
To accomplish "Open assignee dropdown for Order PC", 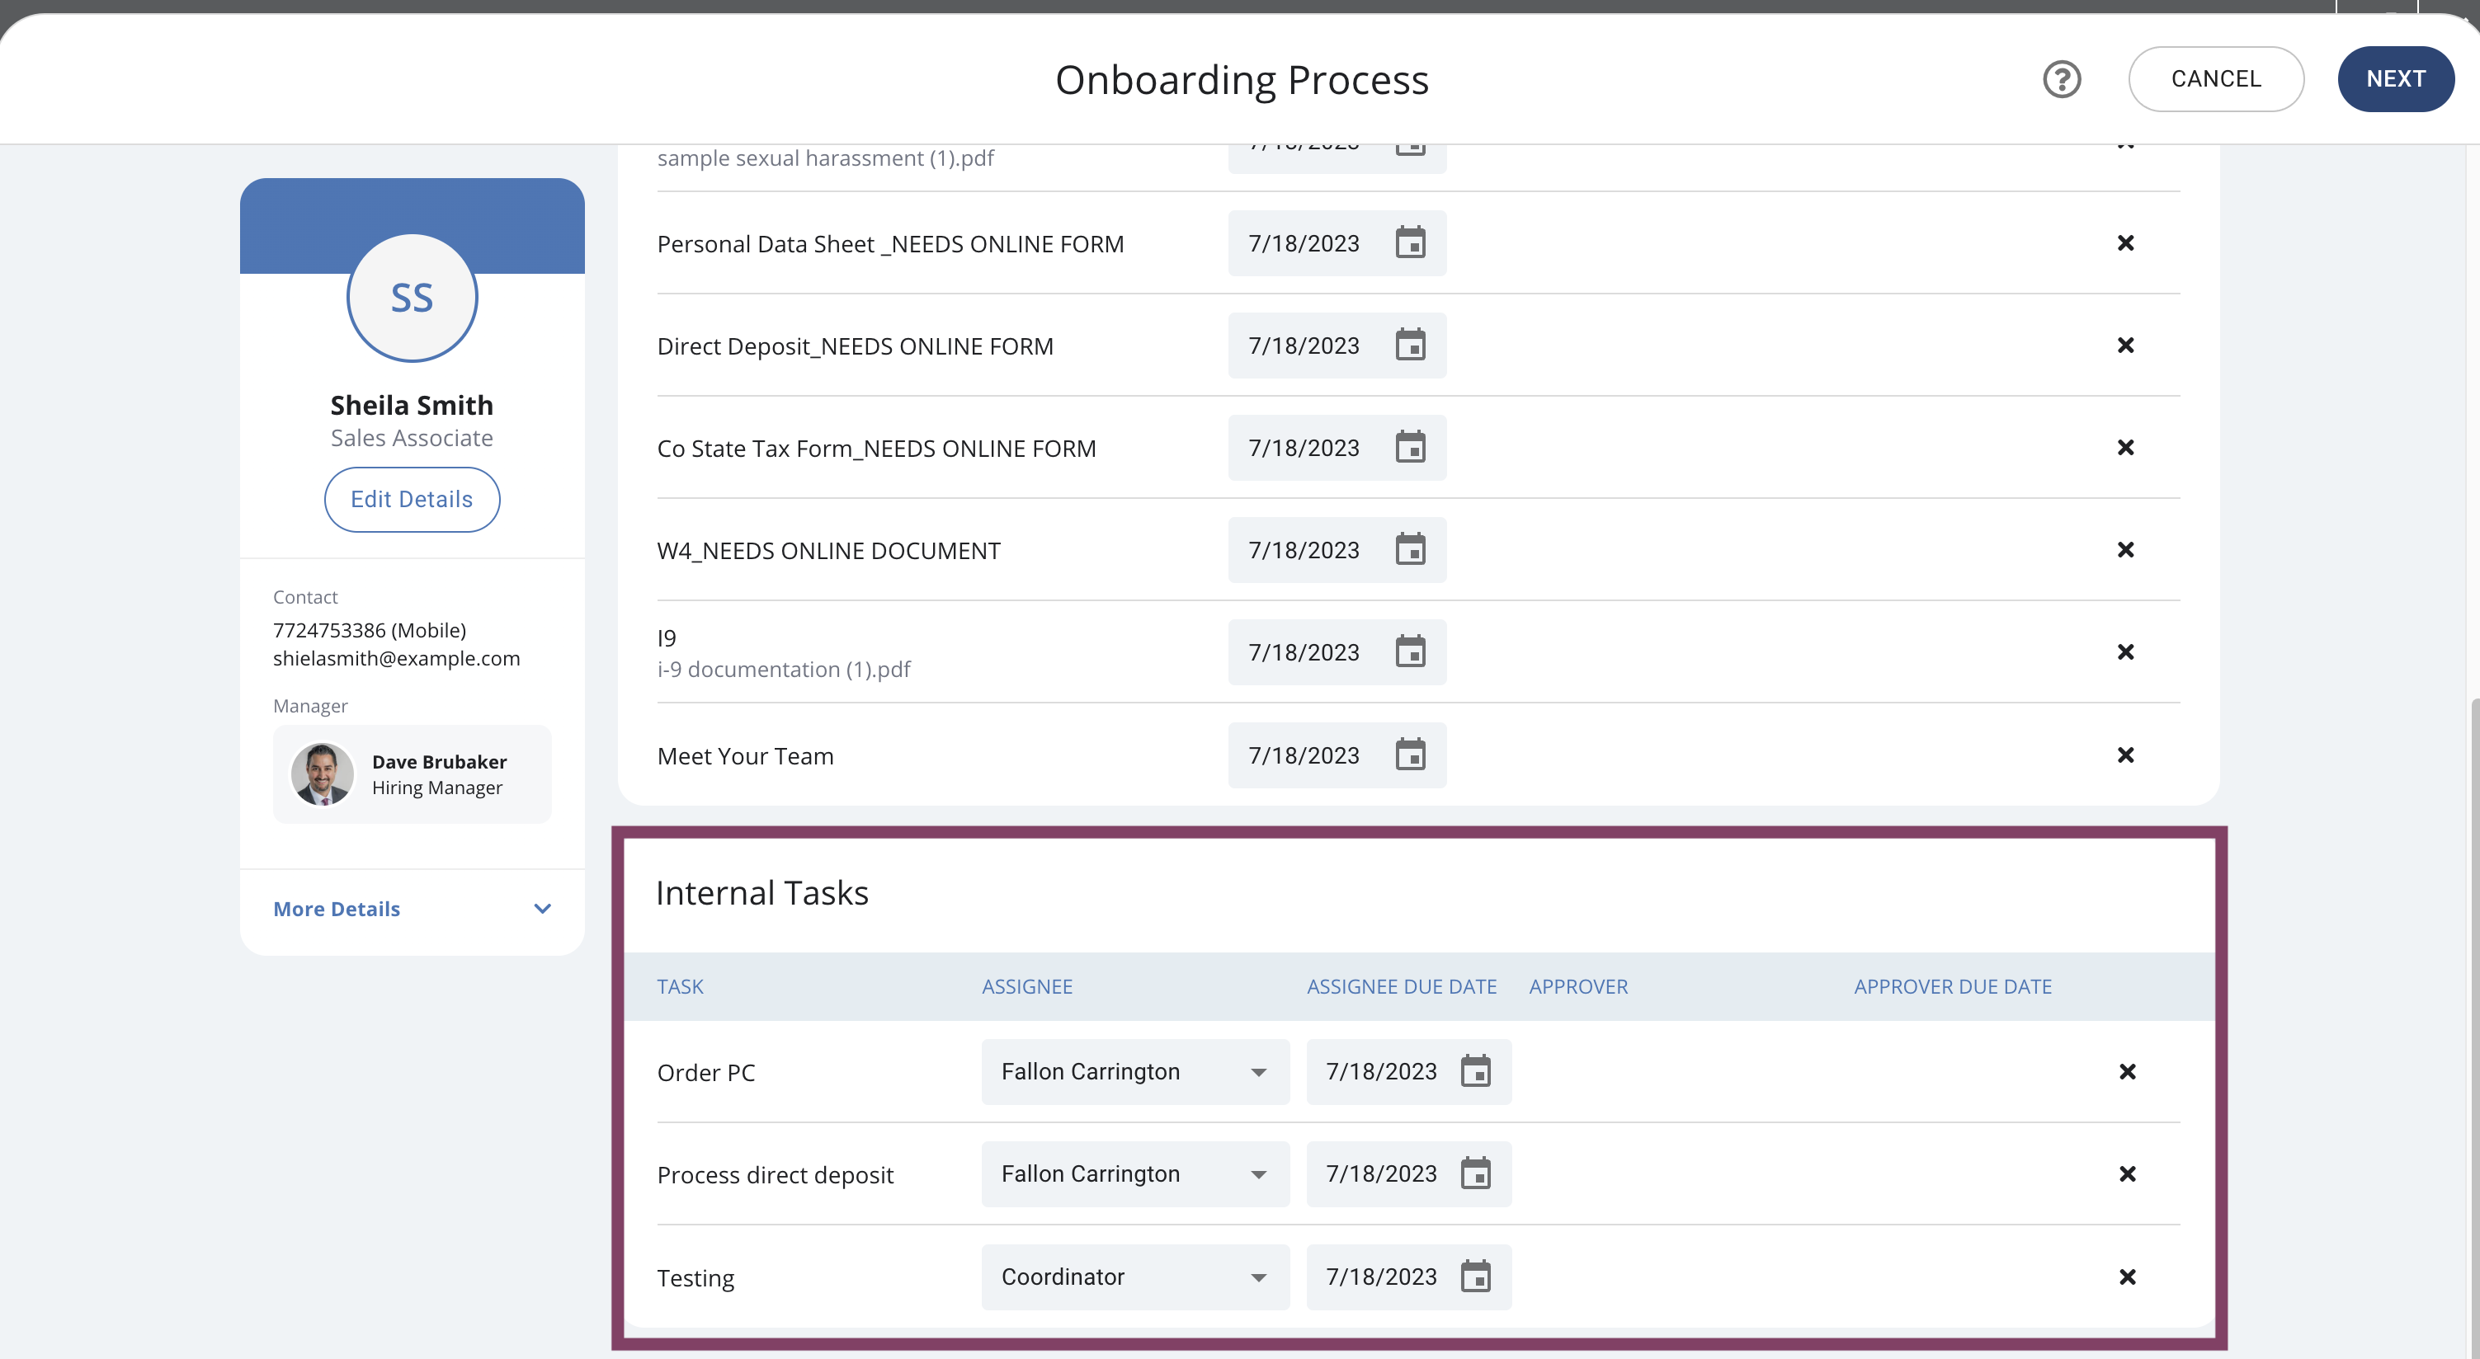I will (x=1135, y=1072).
